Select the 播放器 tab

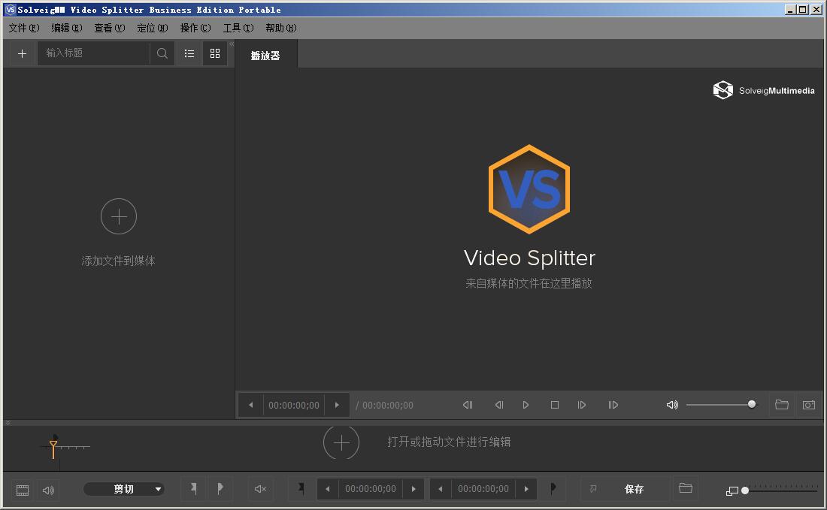[265, 56]
